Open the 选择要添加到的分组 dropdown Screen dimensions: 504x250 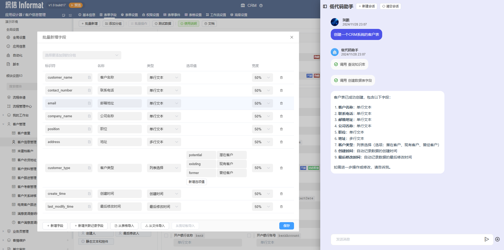(82, 55)
